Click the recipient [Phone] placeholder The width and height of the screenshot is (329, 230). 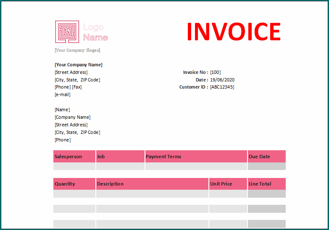[63, 140]
